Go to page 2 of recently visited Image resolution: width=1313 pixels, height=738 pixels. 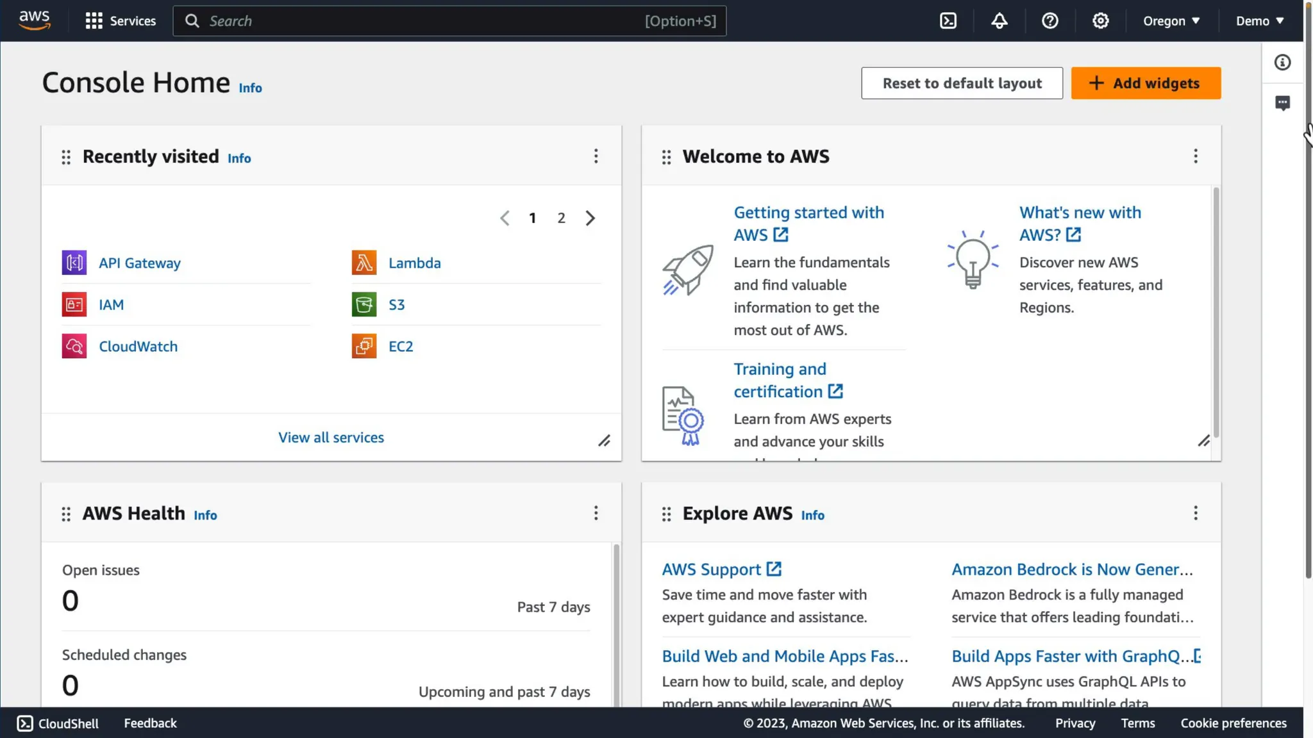pyautogui.click(x=561, y=218)
